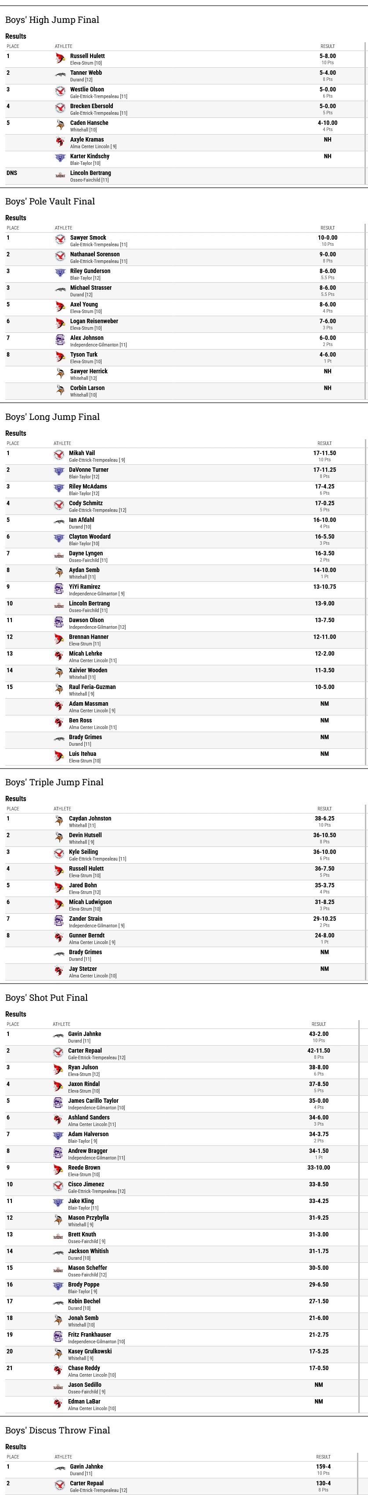Click James Carillo Taylor's name

pos(93,1101)
